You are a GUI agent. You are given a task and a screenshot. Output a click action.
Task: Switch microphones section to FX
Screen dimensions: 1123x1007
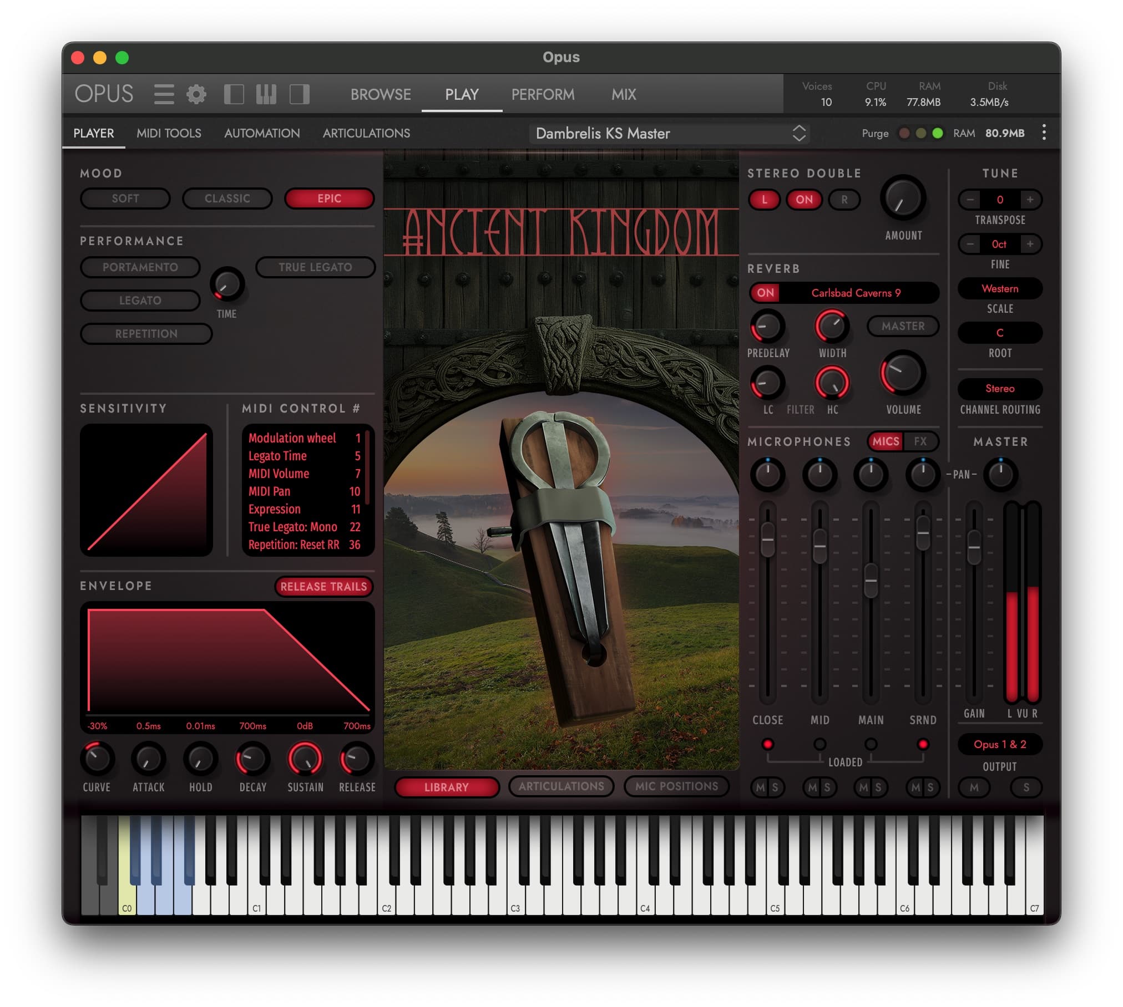pos(920,441)
